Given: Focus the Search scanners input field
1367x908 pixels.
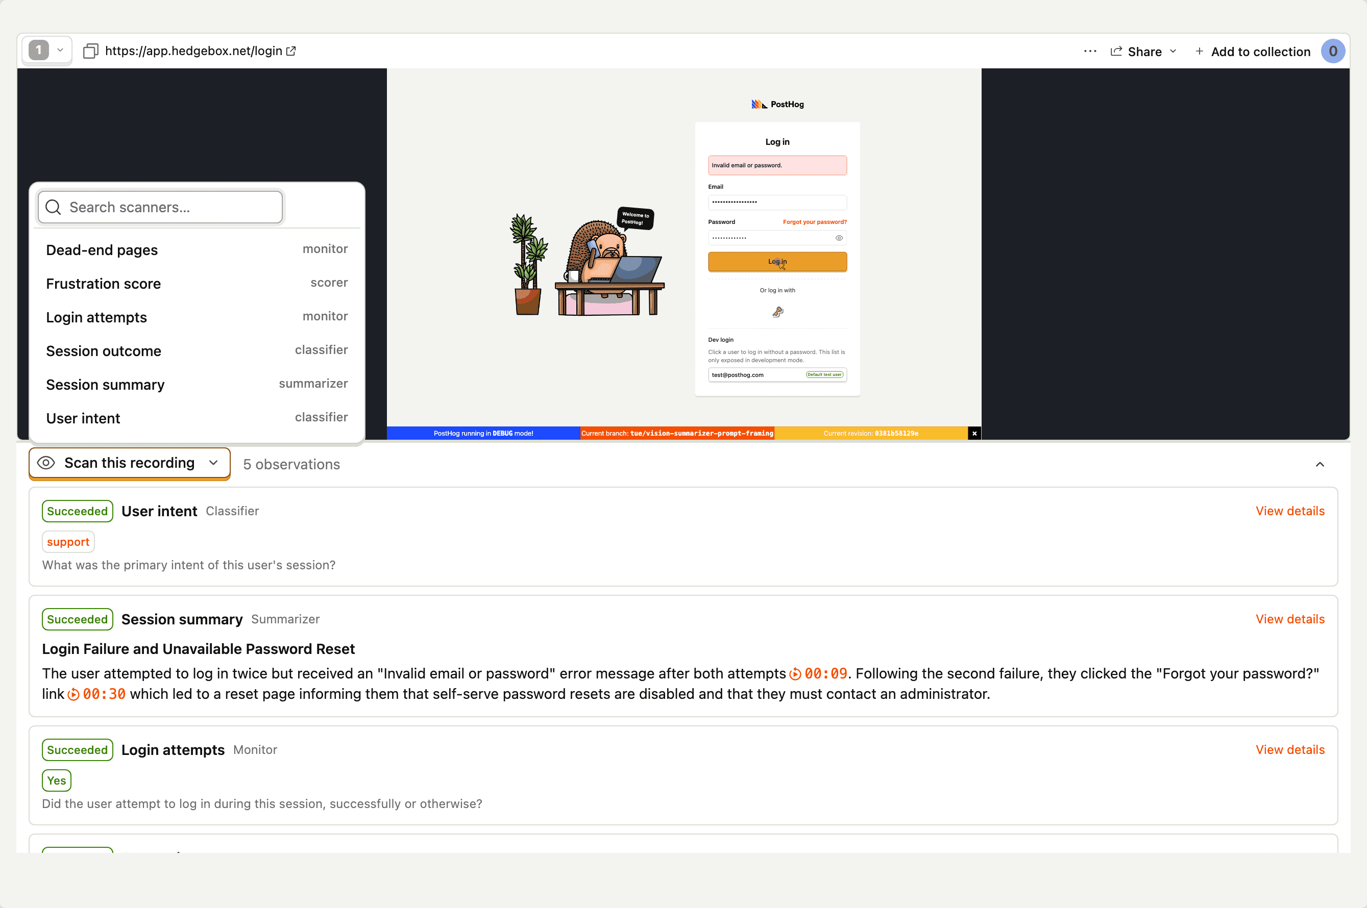Looking at the screenshot, I should 160,207.
